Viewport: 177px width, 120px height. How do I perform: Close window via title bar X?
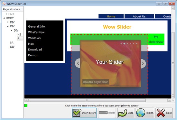(172, 4)
